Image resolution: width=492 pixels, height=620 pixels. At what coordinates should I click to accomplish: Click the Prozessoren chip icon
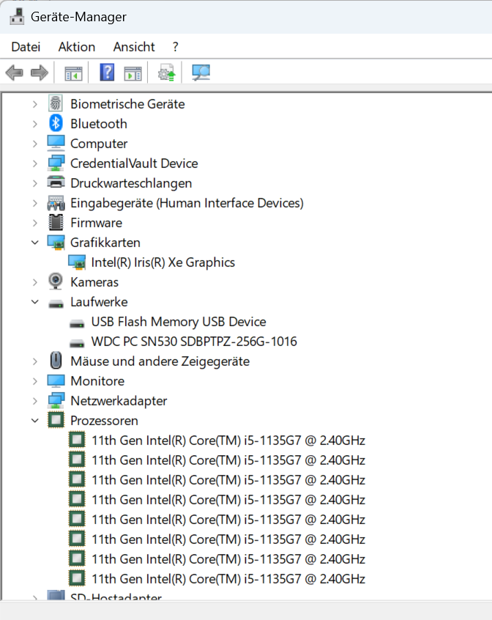56,420
